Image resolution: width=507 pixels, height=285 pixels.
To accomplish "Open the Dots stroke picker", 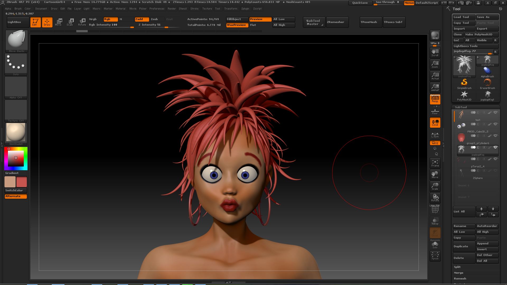I will 16,64.
